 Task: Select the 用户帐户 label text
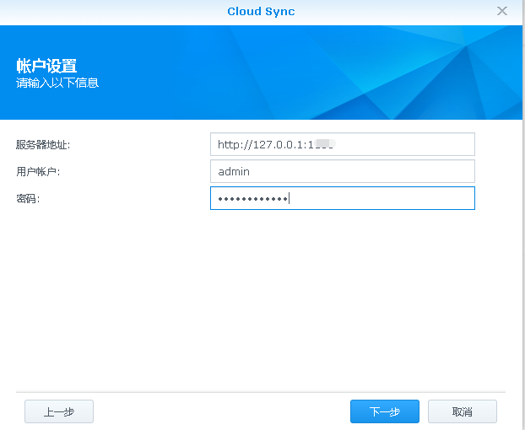(38, 171)
